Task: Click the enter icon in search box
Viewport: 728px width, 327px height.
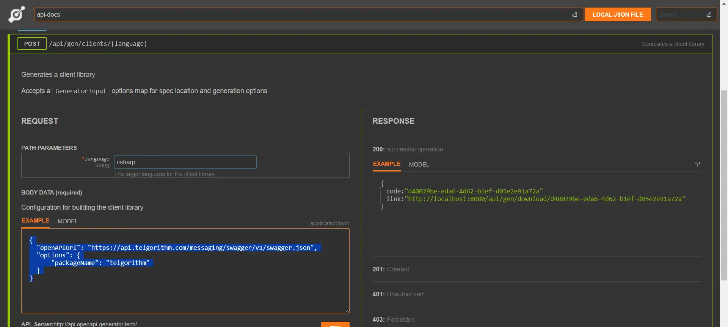Action: (709, 15)
